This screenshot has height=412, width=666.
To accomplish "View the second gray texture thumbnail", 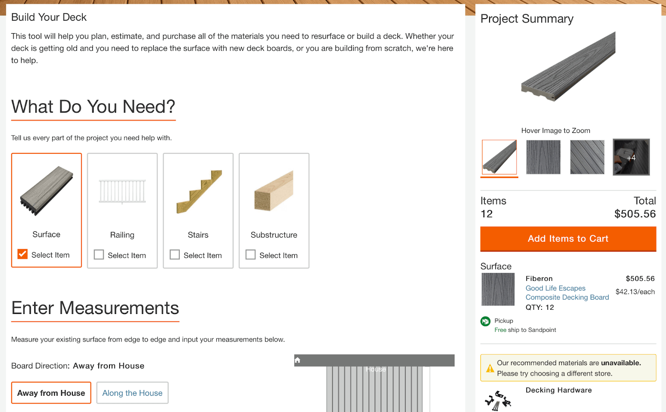I will click(x=543, y=157).
